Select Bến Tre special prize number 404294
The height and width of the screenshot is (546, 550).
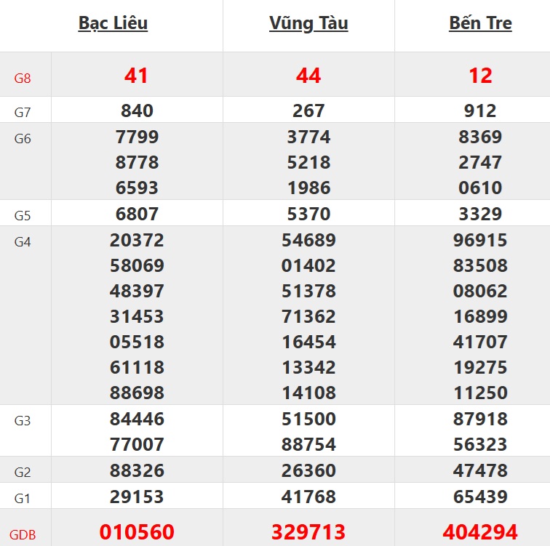click(x=480, y=532)
